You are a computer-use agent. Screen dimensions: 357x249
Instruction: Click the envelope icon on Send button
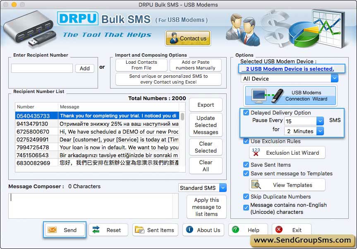point(52,230)
